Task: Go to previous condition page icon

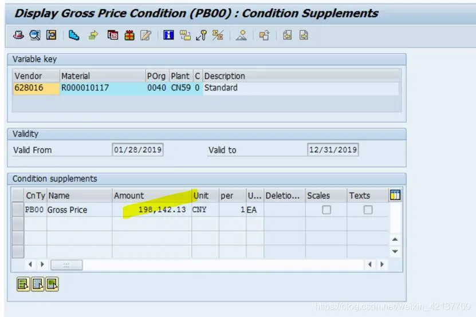Action: (287, 35)
